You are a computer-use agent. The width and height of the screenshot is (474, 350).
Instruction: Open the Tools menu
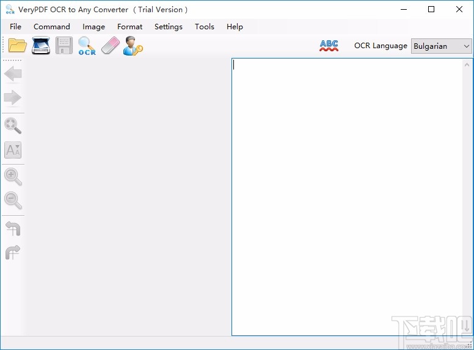tap(205, 27)
